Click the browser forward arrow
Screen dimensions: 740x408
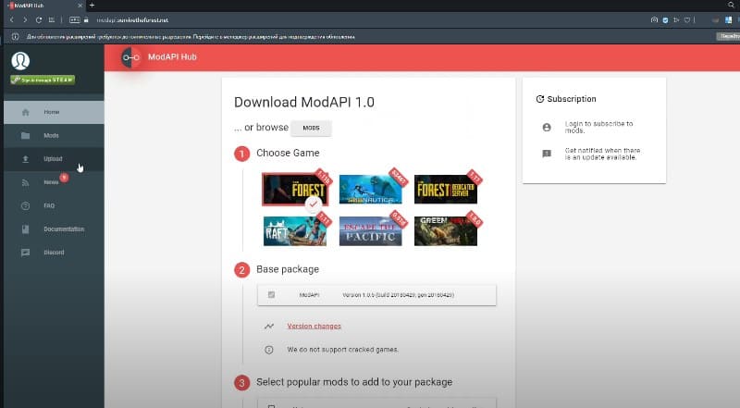(25, 19)
